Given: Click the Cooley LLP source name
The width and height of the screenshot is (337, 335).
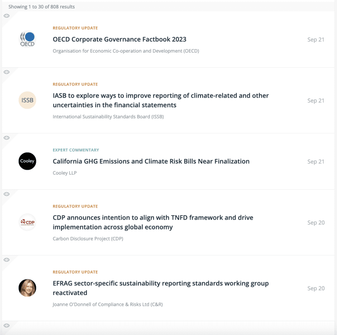Looking at the screenshot, I should (x=64, y=172).
